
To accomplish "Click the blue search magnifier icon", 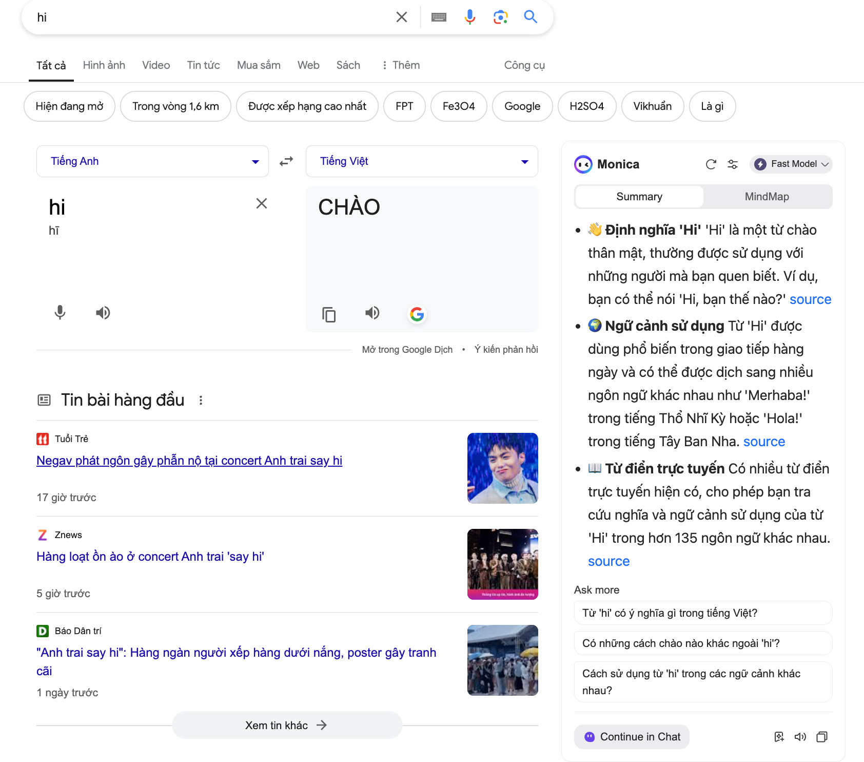I will (x=531, y=17).
